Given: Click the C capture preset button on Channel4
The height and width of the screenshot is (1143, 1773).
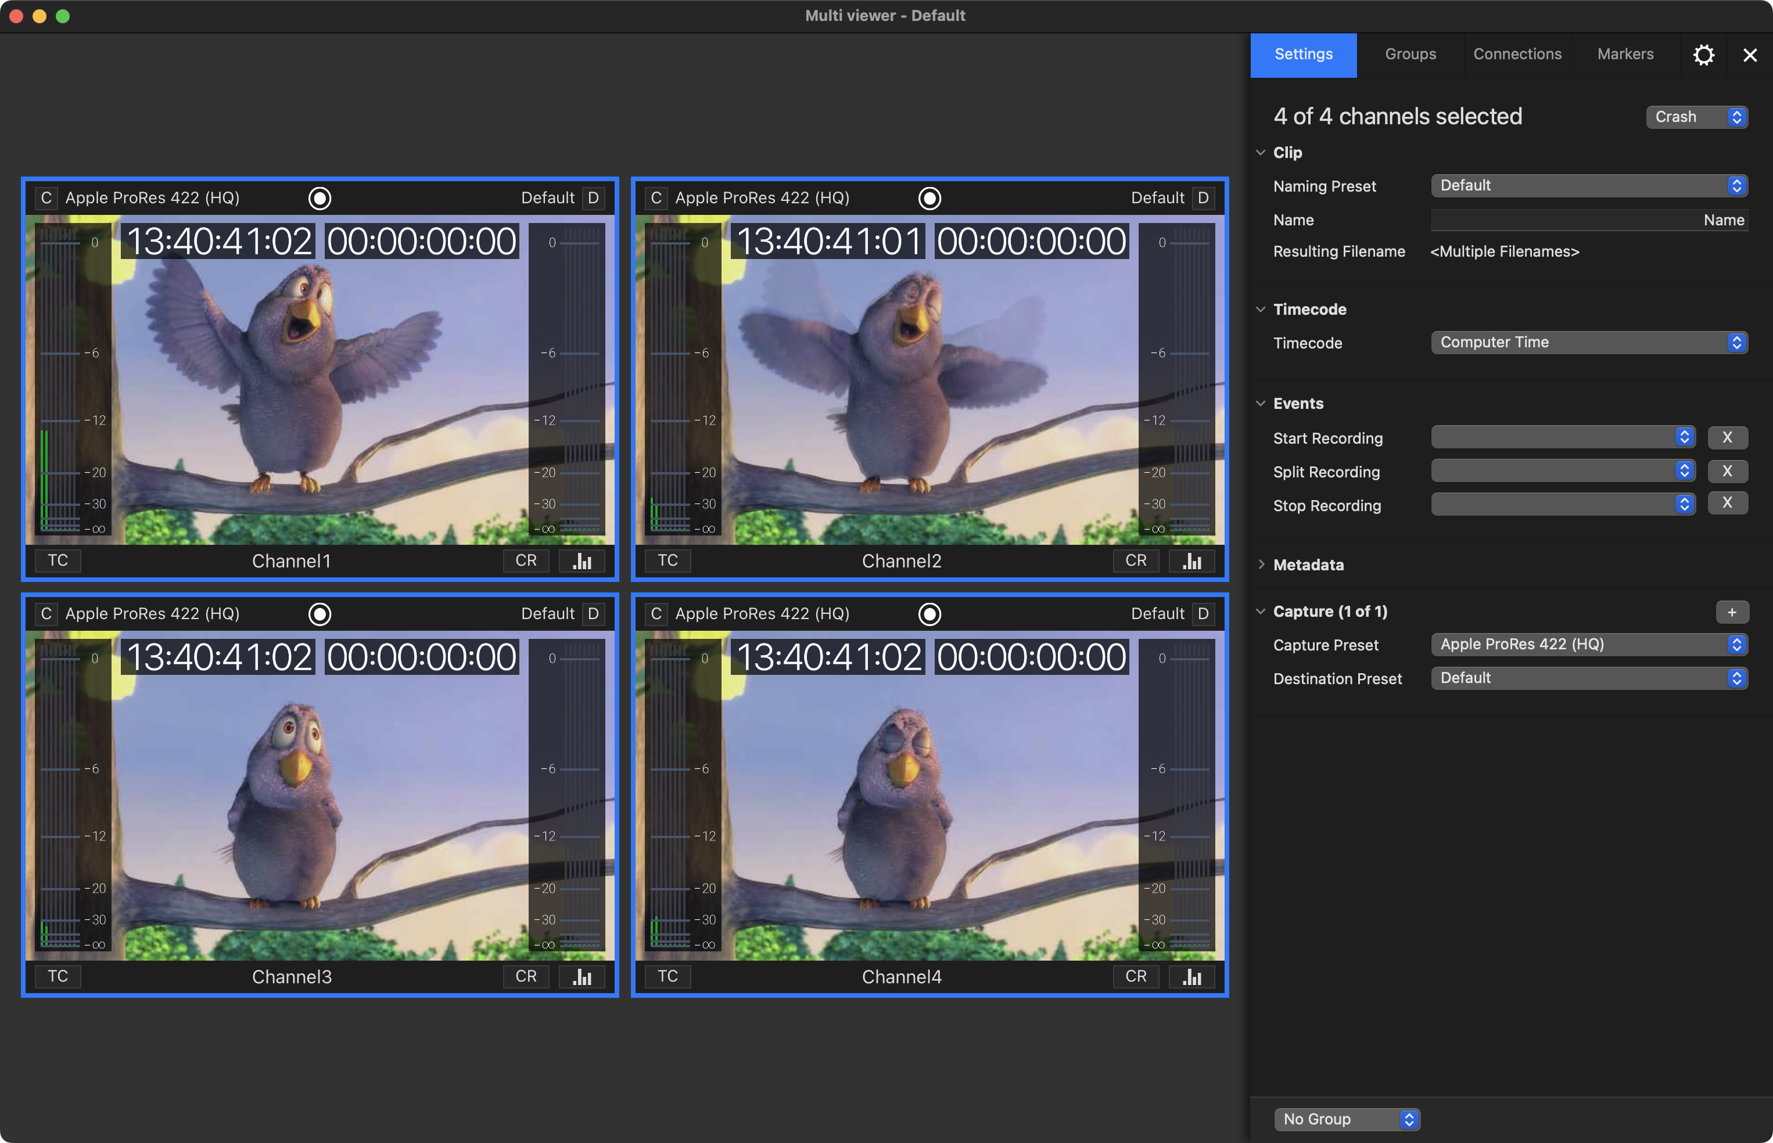Looking at the screenshot, I should 656,614.
